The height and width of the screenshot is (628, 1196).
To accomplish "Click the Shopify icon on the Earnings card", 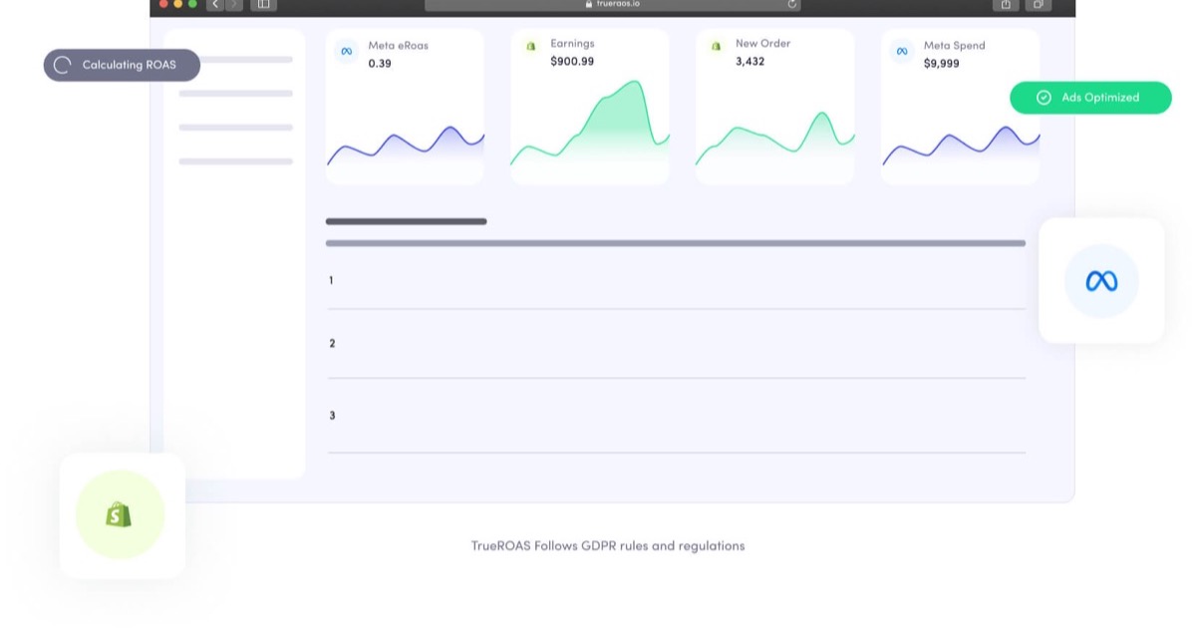I will pos(531,46).
